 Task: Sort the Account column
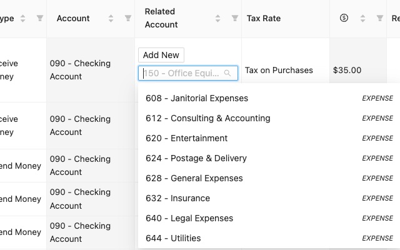pos(111,19)
